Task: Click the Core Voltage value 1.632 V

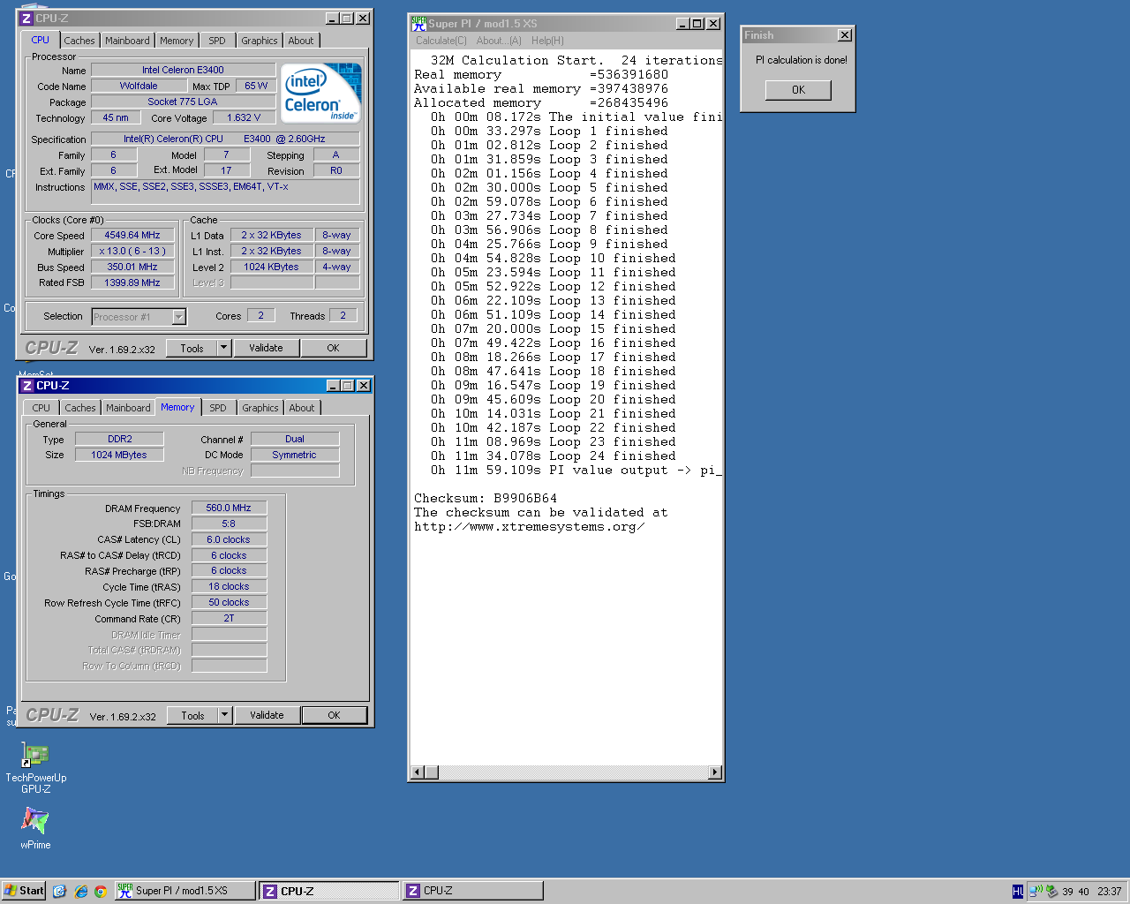Action: (x=244, y=117)
